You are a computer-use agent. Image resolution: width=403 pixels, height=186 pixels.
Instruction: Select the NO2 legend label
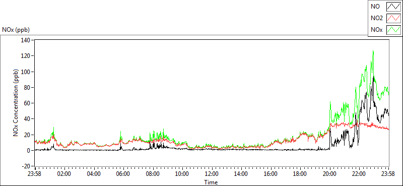[377, 18]
